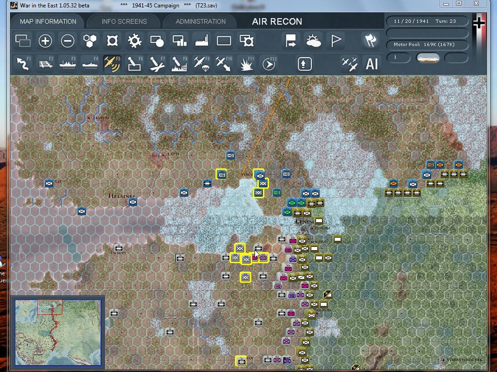Select air transfer F10 icon
This screenshot has width=497, height=372.
coord(224,64)
